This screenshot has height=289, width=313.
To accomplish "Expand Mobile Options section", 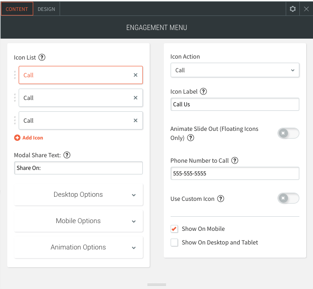I will [78, 221].
